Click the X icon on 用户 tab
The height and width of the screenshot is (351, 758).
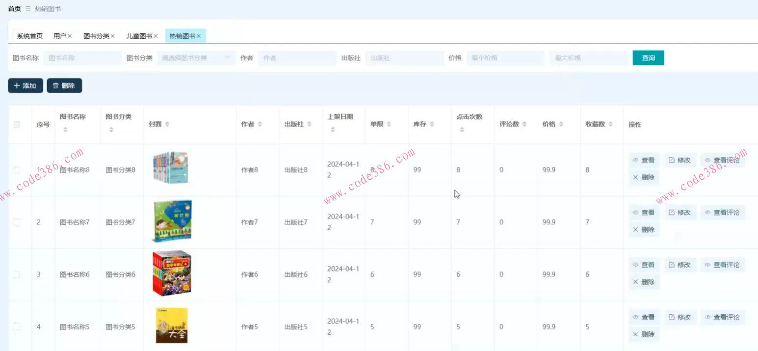70,36
